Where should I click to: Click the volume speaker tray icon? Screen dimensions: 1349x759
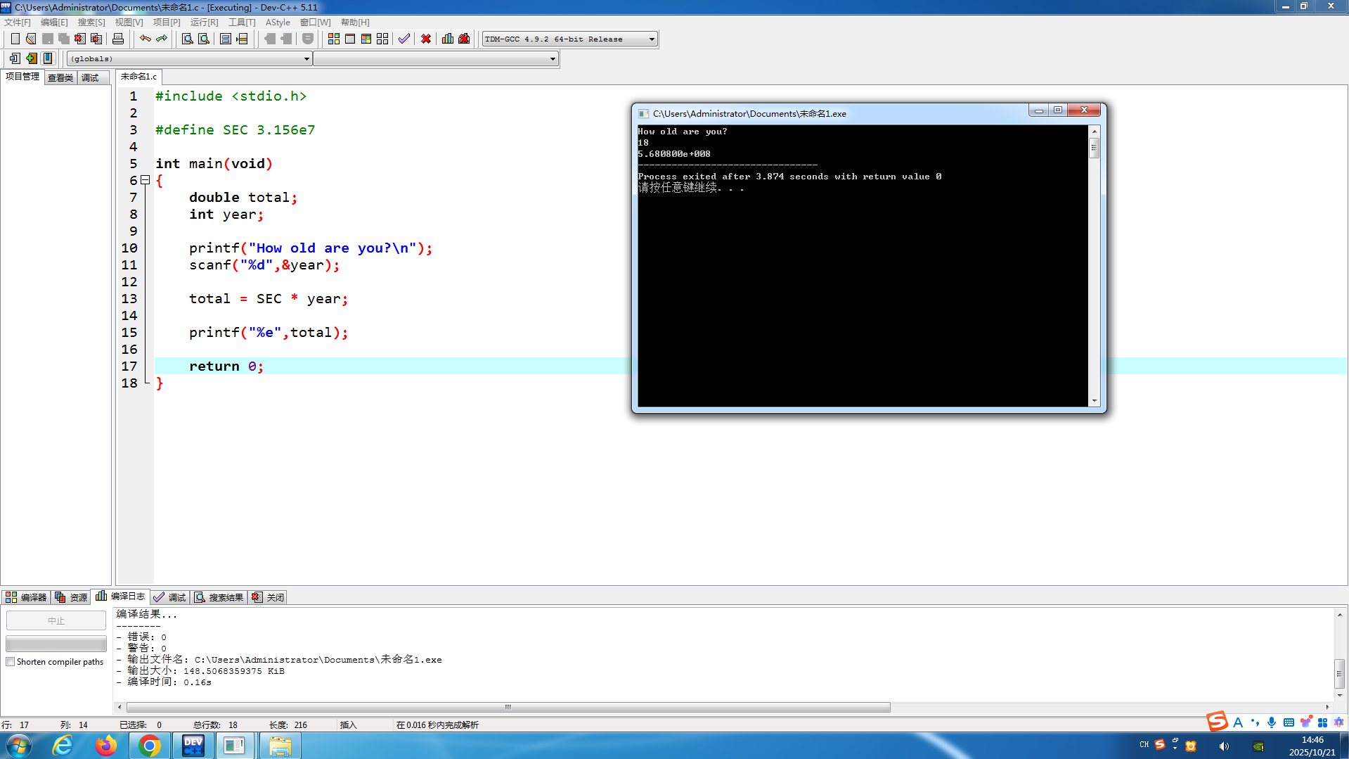click(x=1224, y=746)
